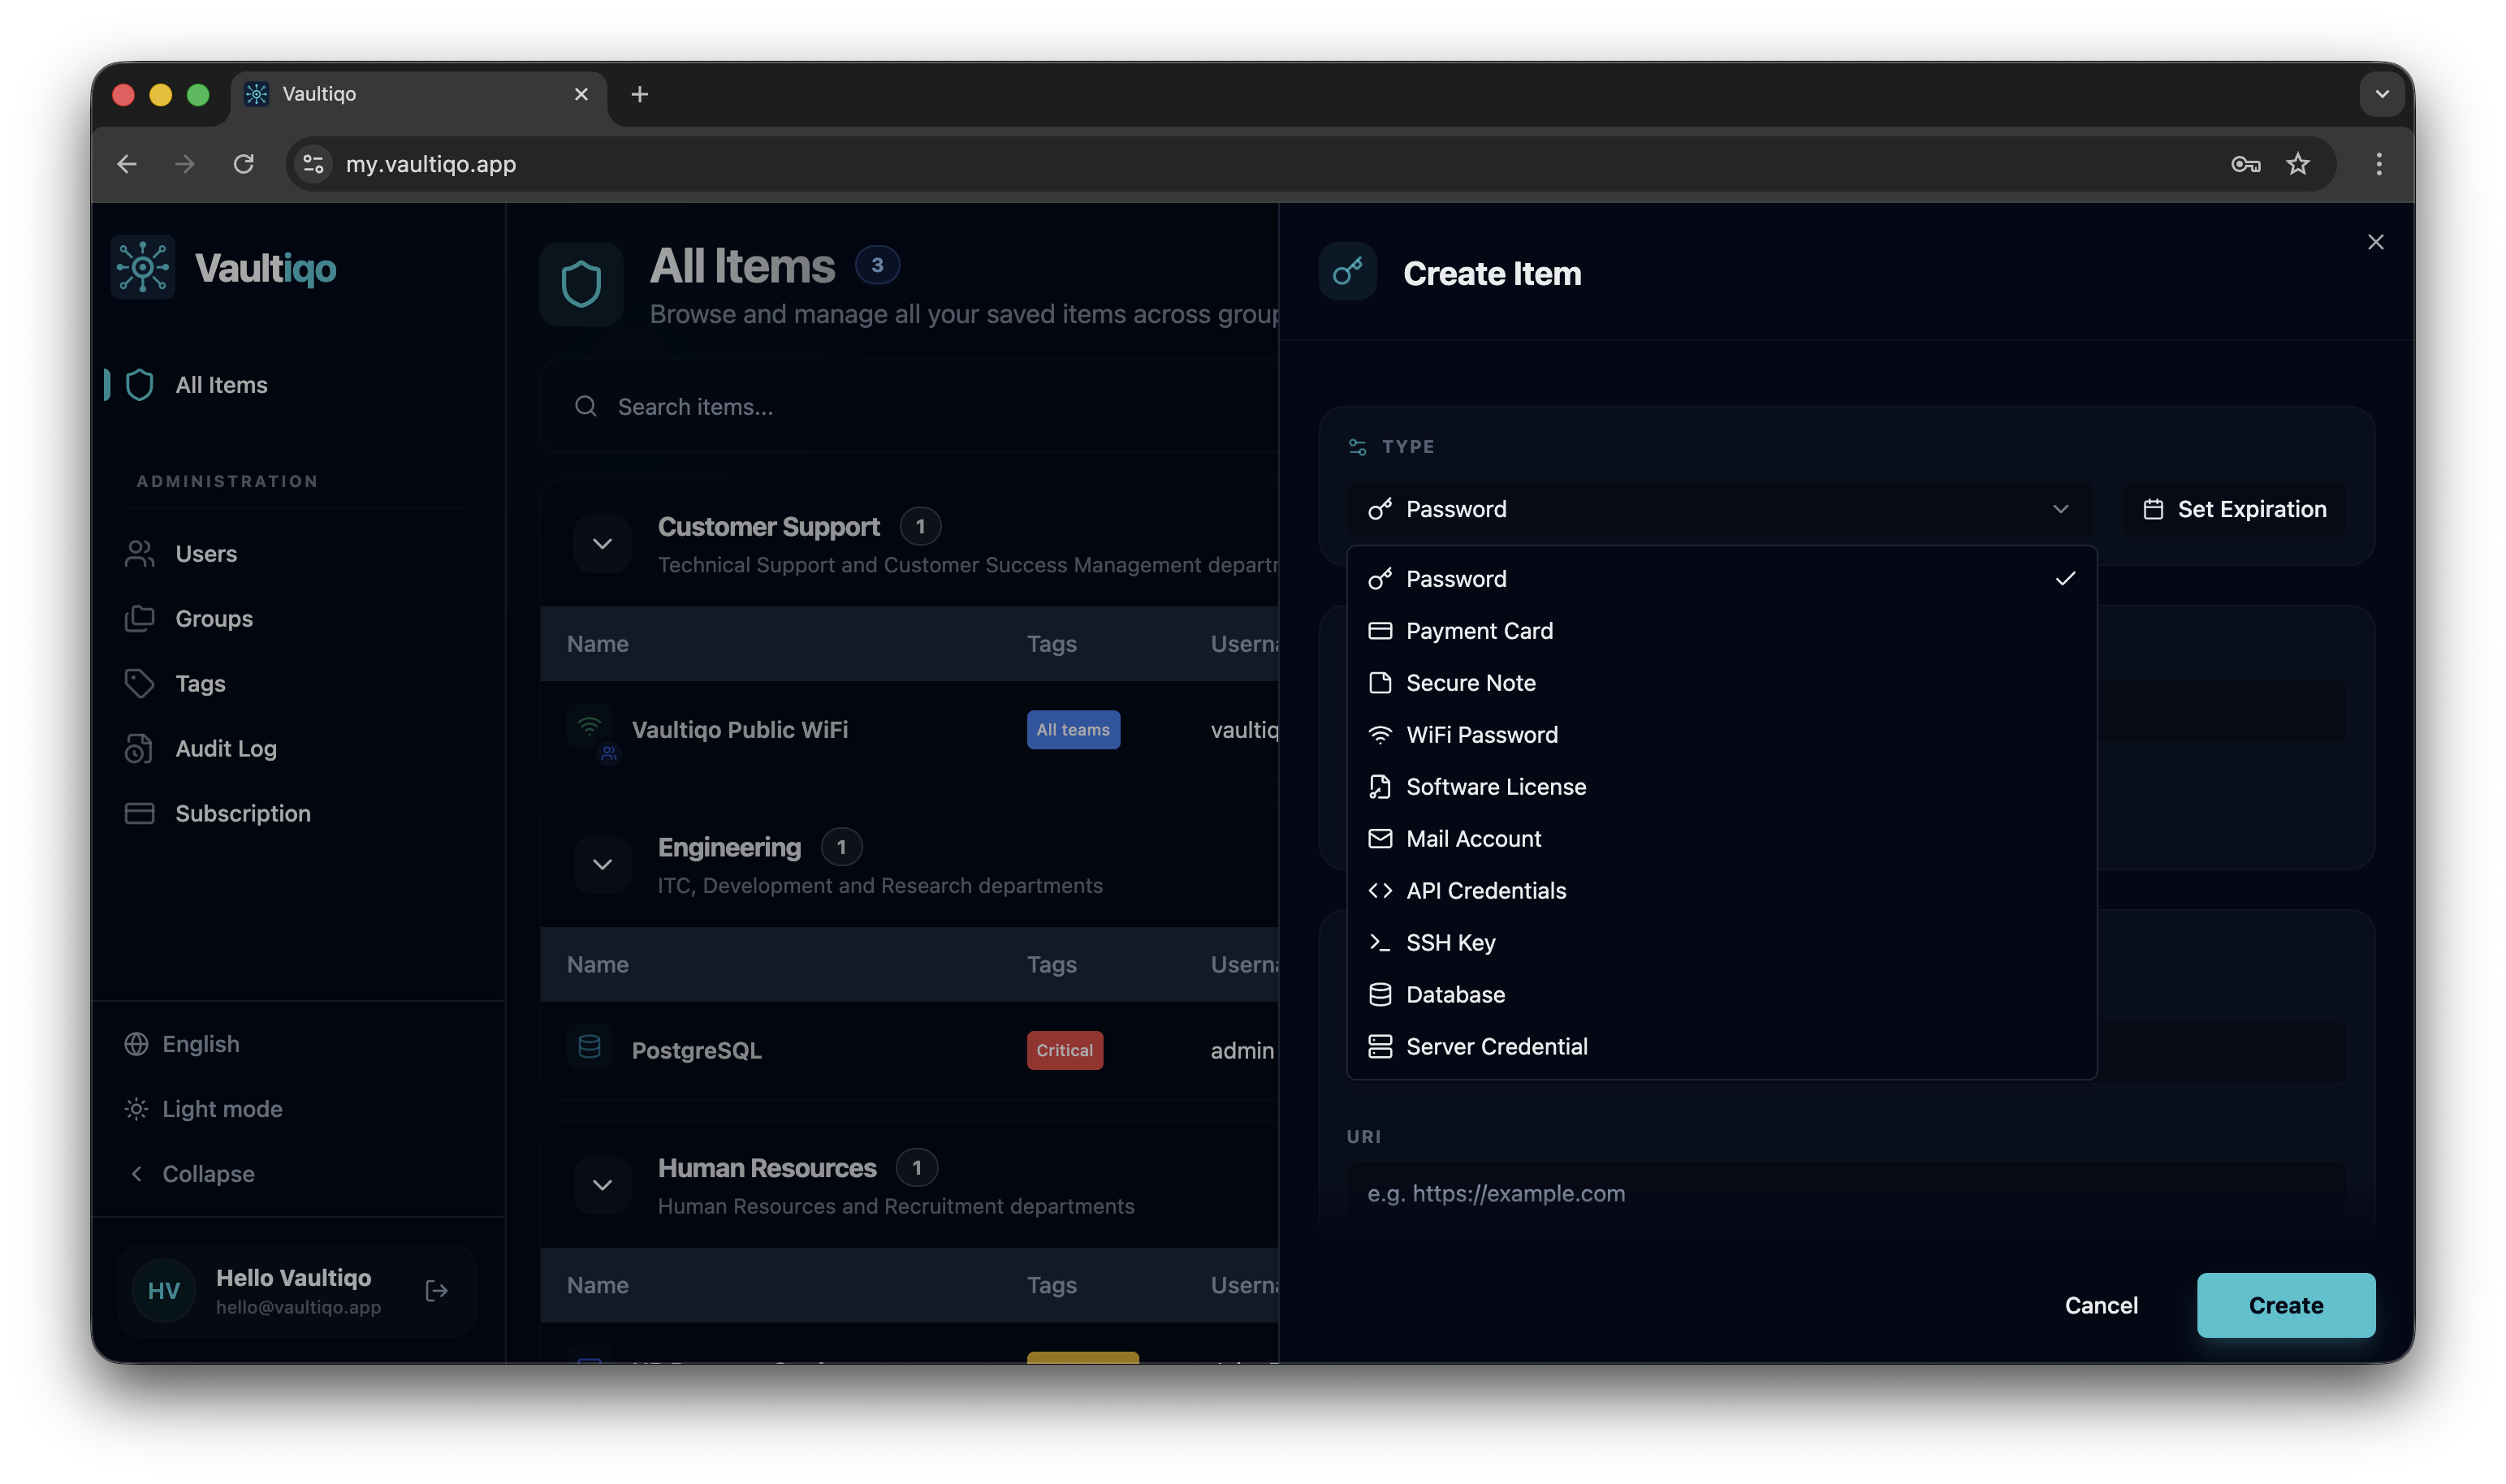Click Set Expiration button
Viewport: 2506px width, 1484px height.
pyautogui.click(x=2234, y=509)
